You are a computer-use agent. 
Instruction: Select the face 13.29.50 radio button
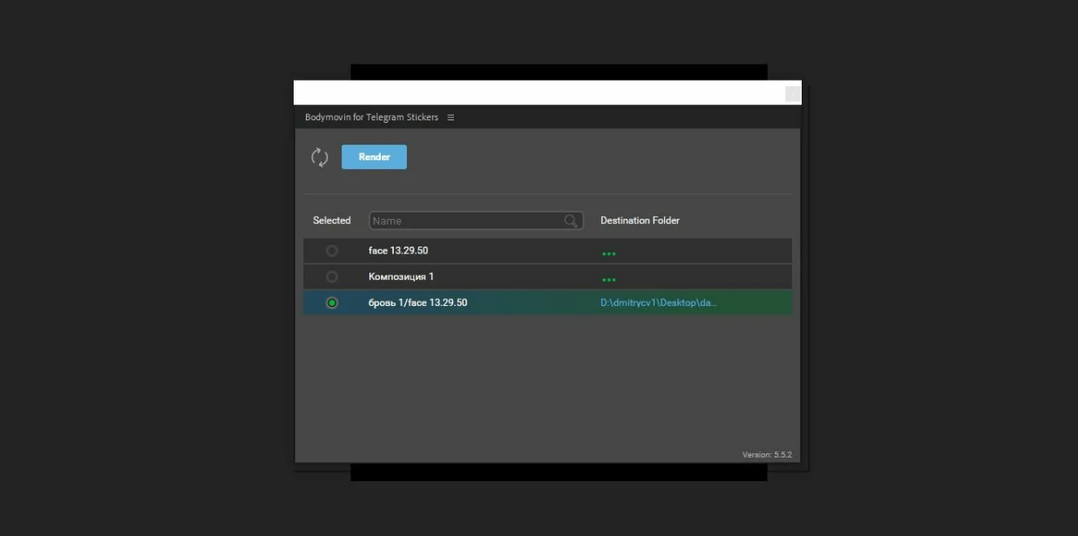coord(332,251)
